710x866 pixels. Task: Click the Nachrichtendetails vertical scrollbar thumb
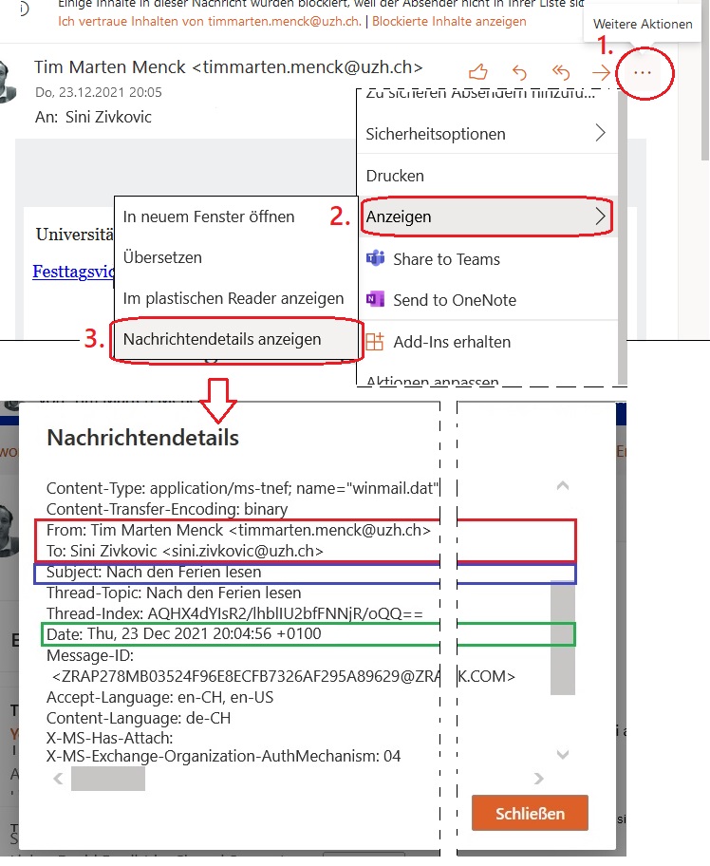pyautogui.click(x=564, y=636)
